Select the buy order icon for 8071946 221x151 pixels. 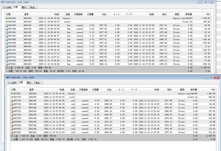pos(7,40)
